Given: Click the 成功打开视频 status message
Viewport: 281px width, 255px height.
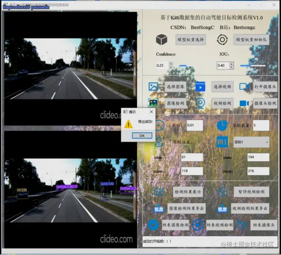Looking at the screenshot, I should pos(157,241).
